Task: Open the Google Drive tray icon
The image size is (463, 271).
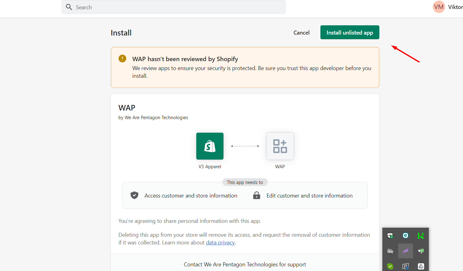Action: [421, 266]
